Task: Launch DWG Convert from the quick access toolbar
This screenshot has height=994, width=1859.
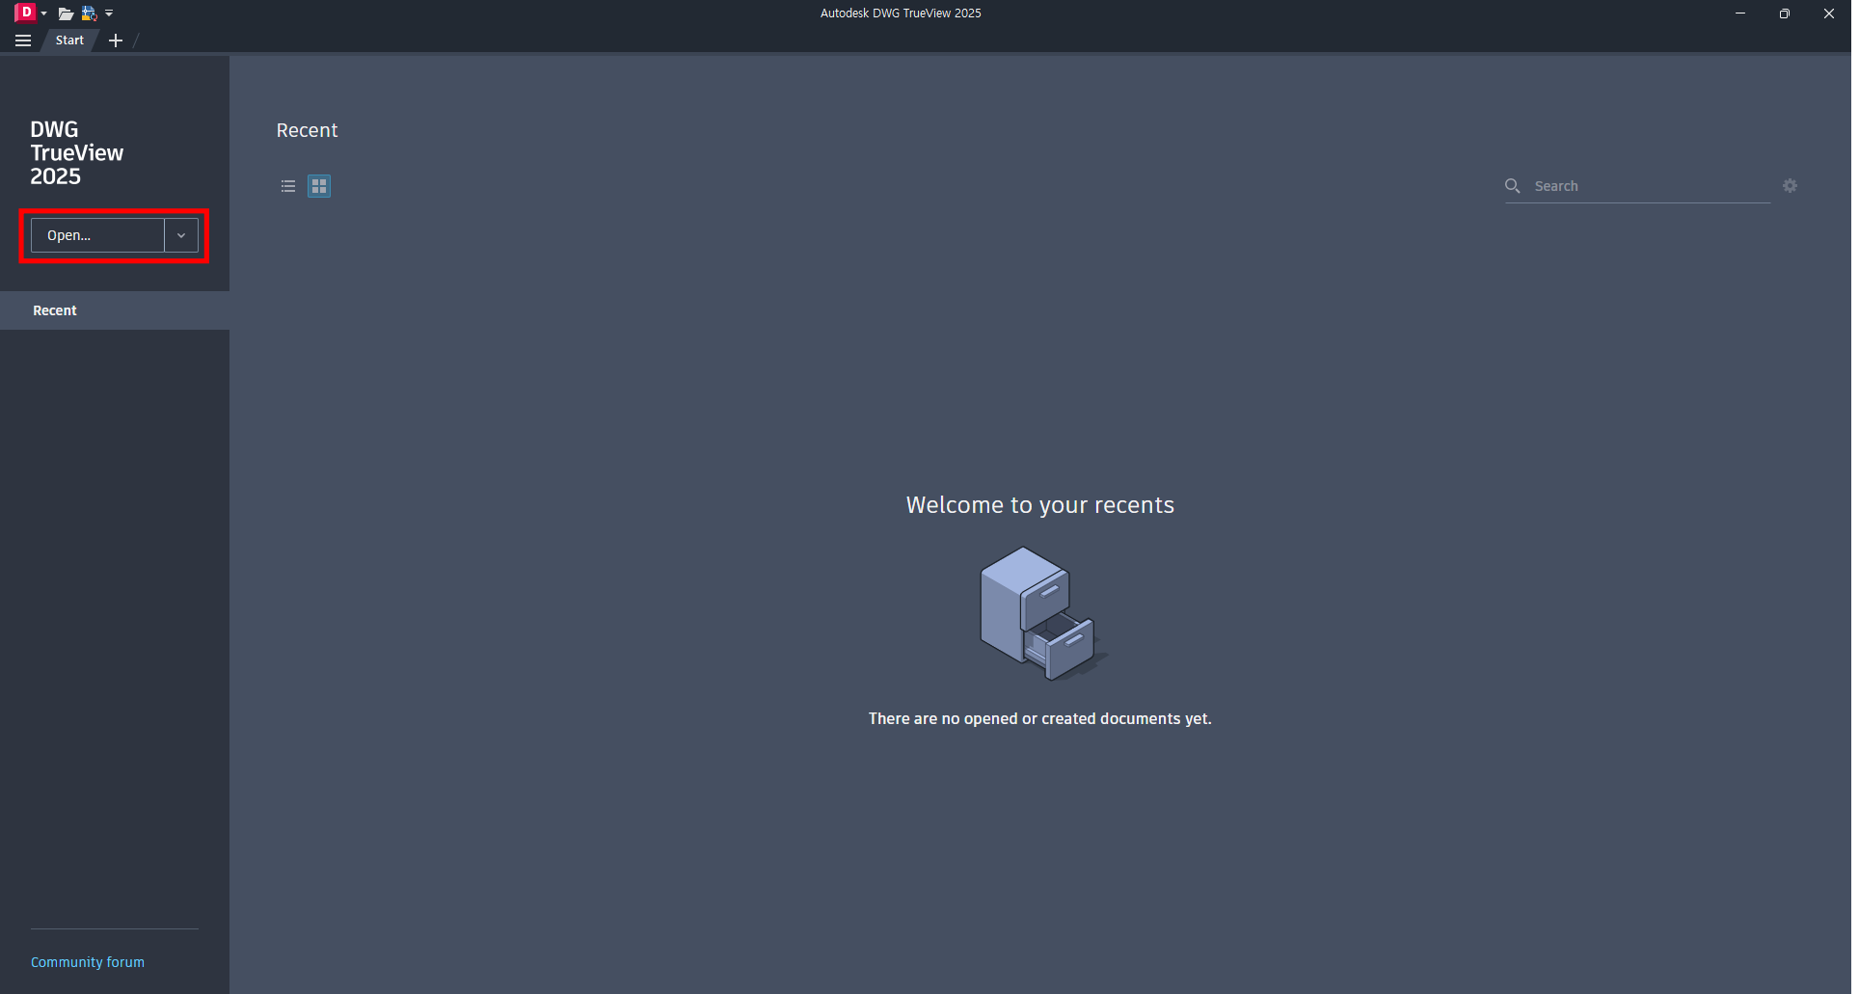Action: 89,13
